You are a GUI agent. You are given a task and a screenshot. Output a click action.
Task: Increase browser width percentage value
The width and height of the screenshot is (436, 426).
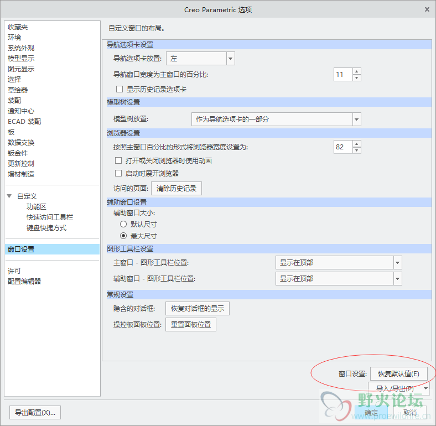point(357,144)
